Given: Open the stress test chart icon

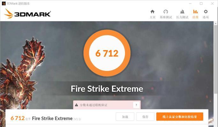Looking at the screenshot, I should pyautogui.click(x=182, y=12).
